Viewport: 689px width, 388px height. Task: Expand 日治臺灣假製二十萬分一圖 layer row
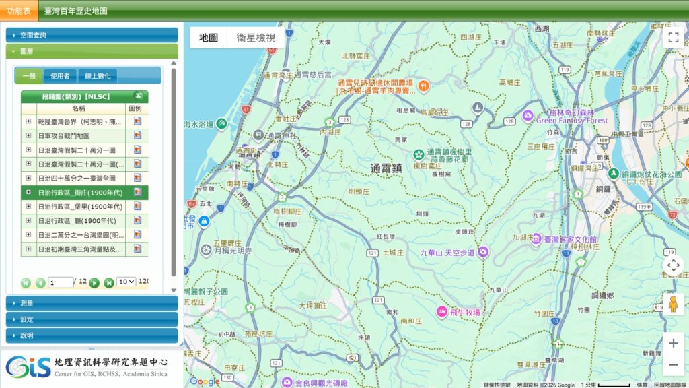pos(28,150)
